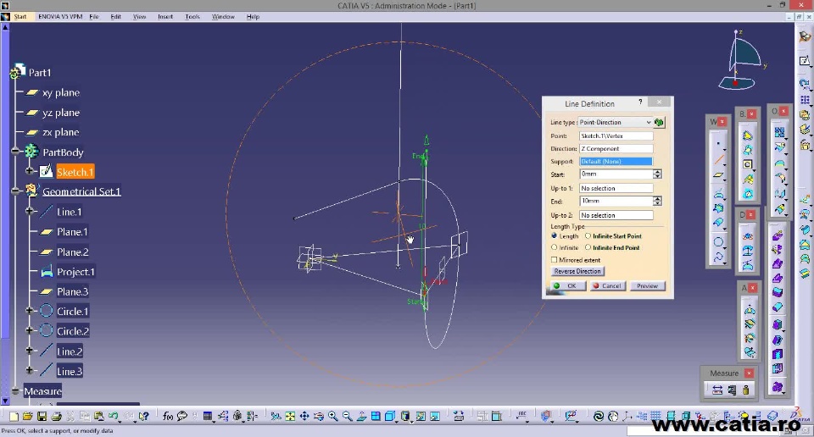Select the Infinite End Point option
The image size is (814, 437).
click(588, 248)
